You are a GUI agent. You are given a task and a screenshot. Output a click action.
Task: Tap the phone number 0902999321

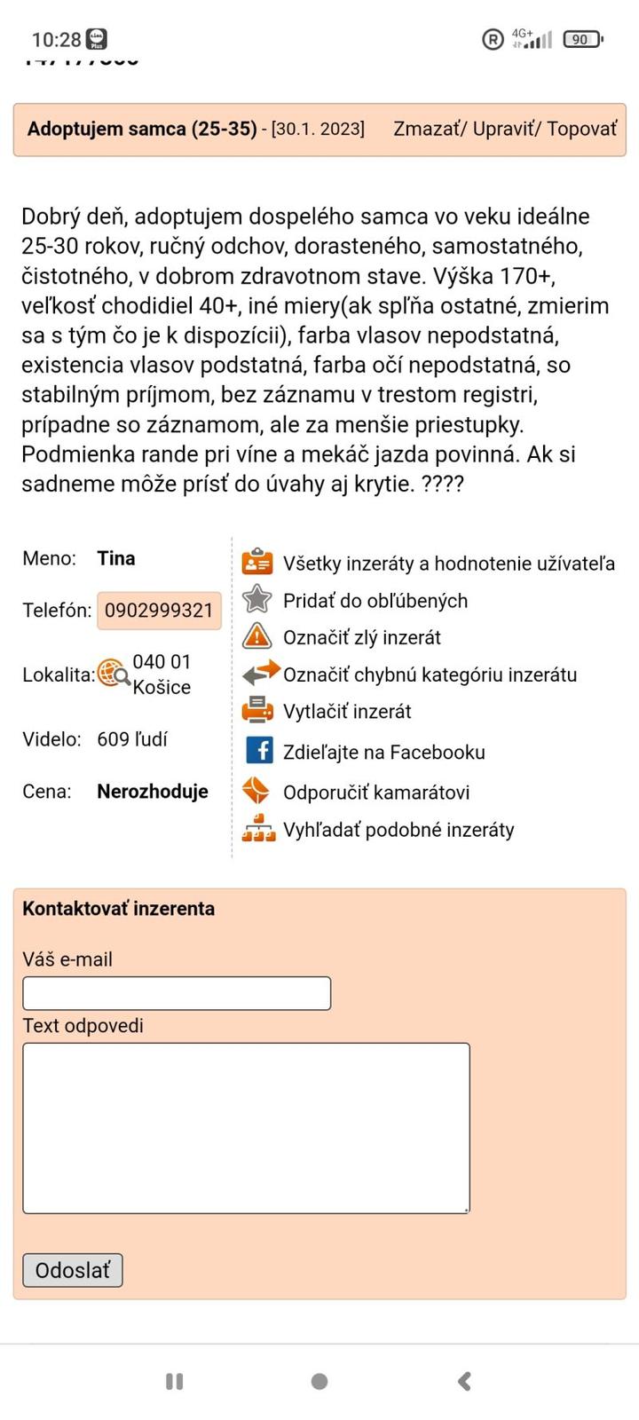pyautogui.click(x=159, y=611)
